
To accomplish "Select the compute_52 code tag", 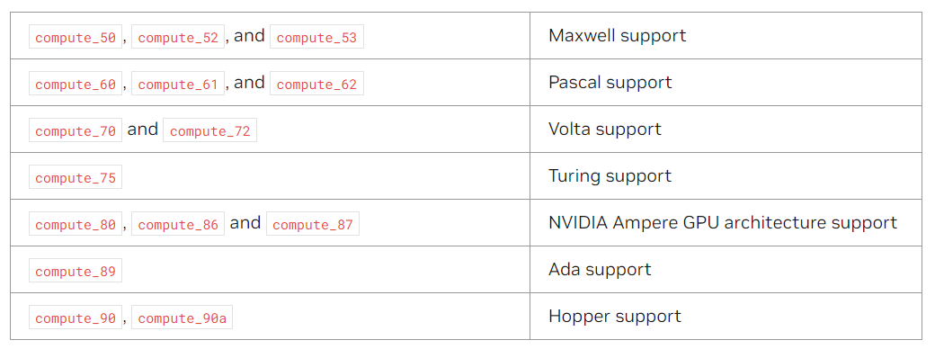I will pos(178,37).
